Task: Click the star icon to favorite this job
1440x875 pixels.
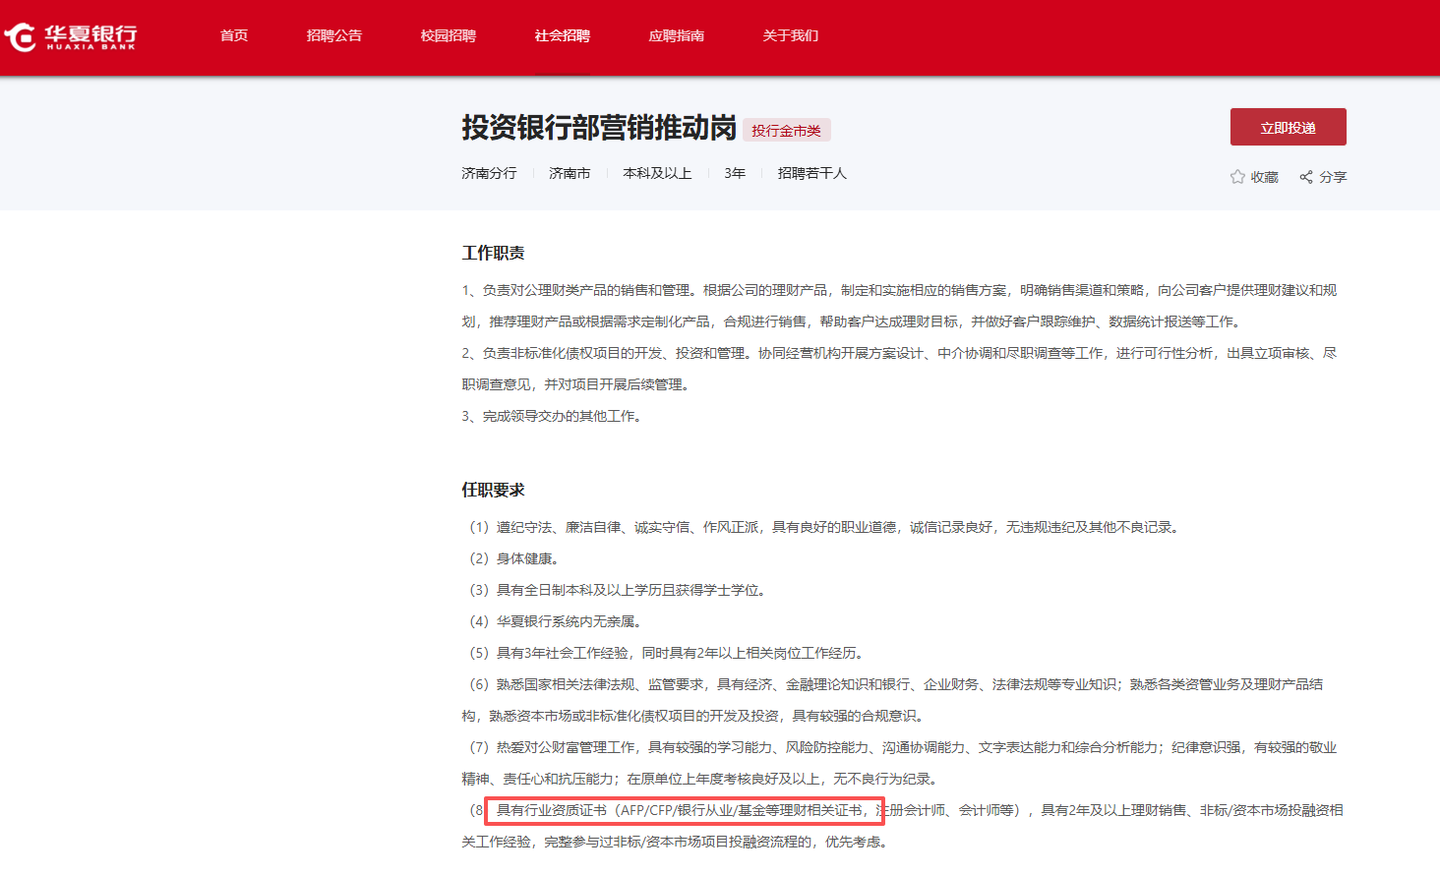Action: click(x=1237, y=177)
